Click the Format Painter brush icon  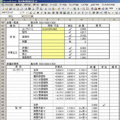pyautogui.click(x=59, y=9)
